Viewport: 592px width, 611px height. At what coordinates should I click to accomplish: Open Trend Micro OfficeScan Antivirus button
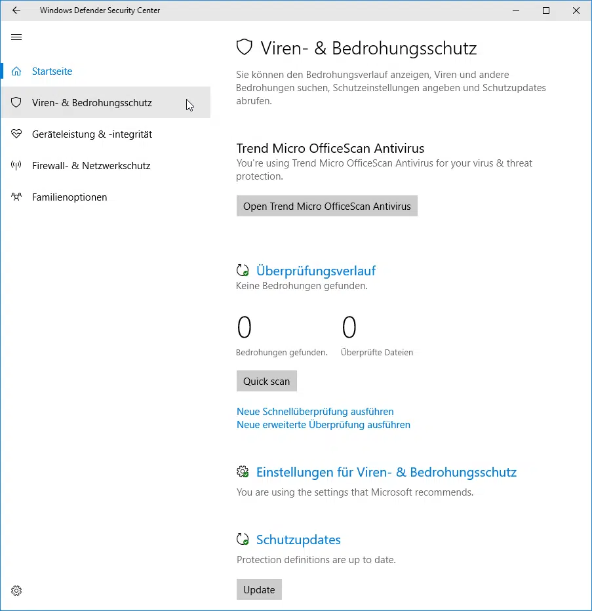[x=326, y=206]
